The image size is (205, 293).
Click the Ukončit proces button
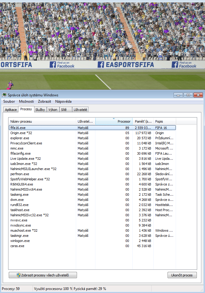point(182,275)
